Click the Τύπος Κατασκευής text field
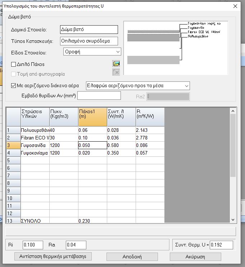 pyautogui.click(x=89, y=41)
